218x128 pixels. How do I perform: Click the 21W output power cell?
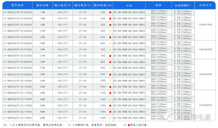point(42,31)
